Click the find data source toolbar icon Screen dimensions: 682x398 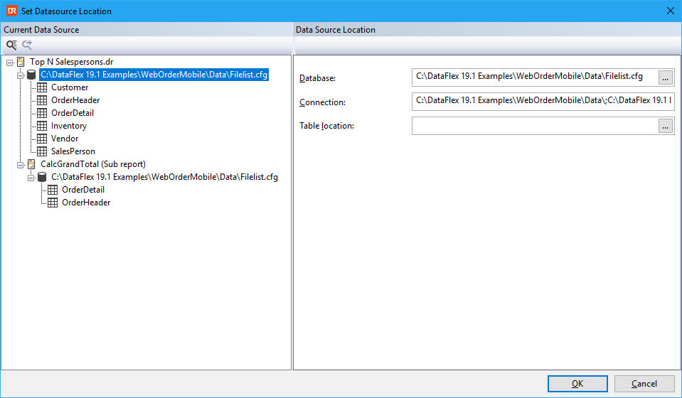(11, 45)
